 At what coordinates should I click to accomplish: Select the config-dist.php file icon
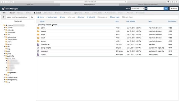point(38,48)
